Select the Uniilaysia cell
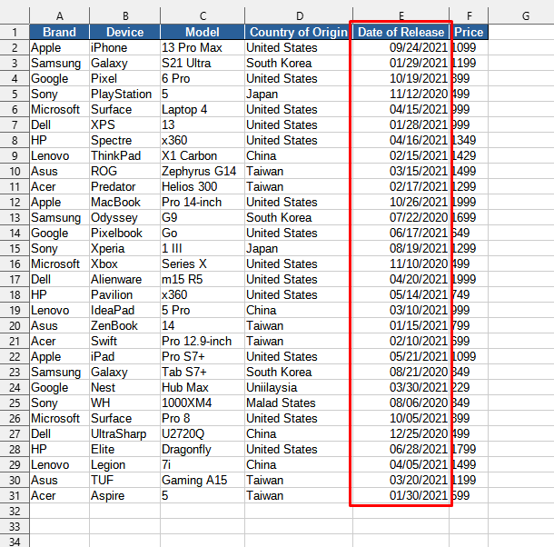Viewport: 554px width, 547px height. tap(299, 387)
